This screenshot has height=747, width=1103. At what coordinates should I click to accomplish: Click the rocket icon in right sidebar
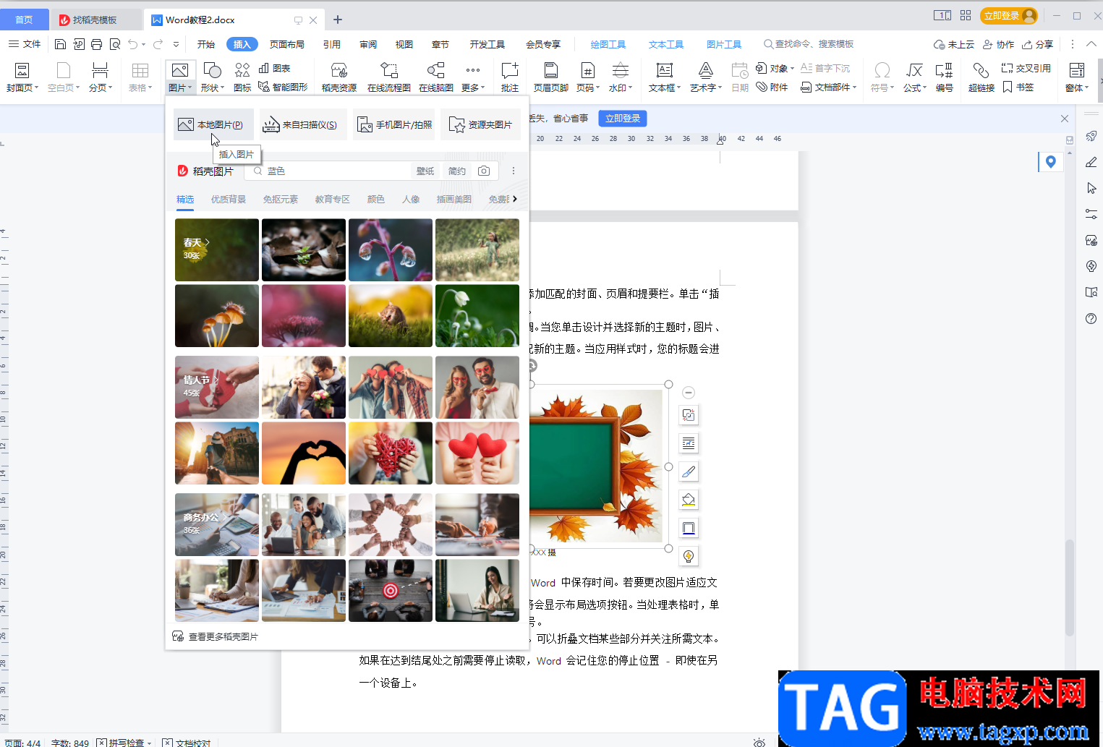coord(1091,136)
